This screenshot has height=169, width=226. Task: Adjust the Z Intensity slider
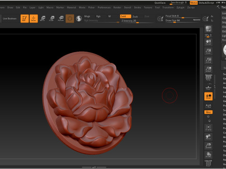137,21
